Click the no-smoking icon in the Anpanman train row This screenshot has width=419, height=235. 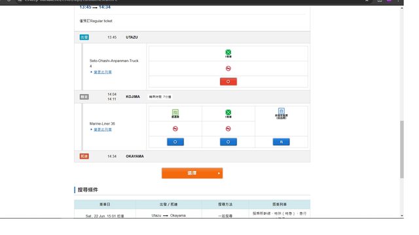click(228, 69)
